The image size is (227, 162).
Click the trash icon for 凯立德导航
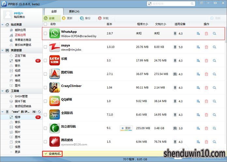(206, 128)
